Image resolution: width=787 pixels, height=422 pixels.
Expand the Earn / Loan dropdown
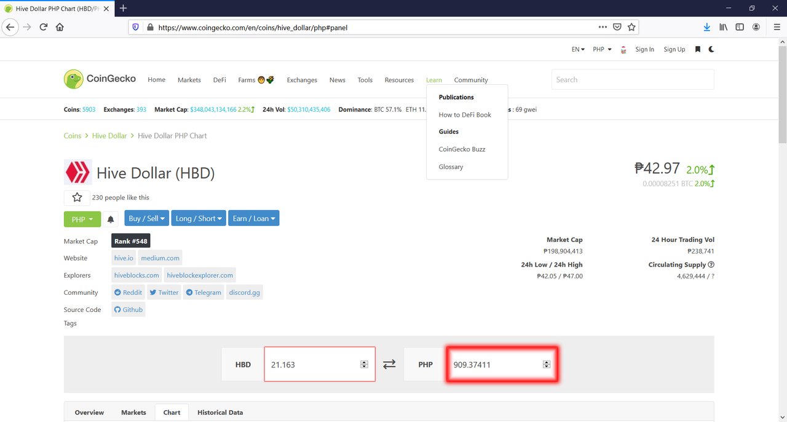(x=255, y=219)
